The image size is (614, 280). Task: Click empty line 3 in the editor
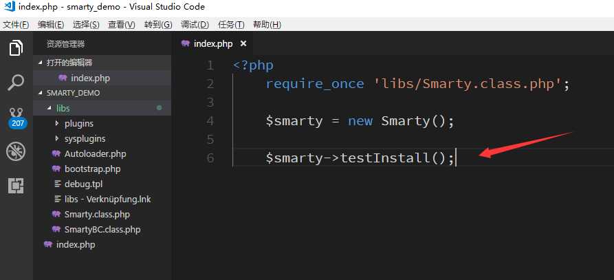[423, 103]
